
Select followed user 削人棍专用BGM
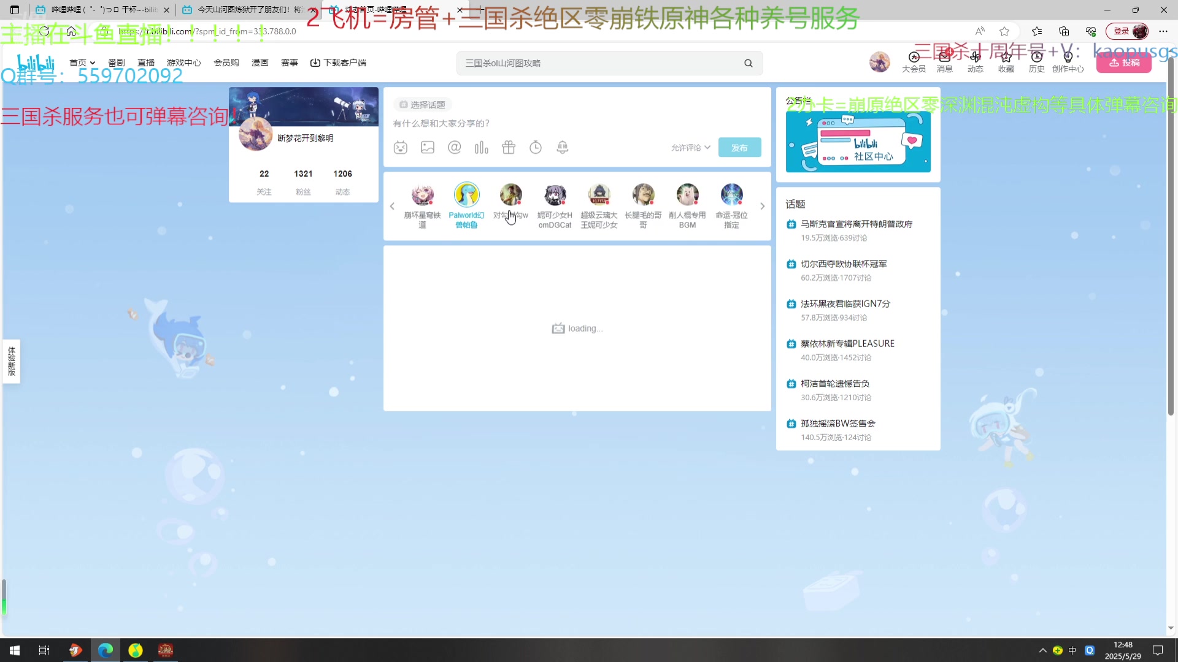click(x=687, y=206)
